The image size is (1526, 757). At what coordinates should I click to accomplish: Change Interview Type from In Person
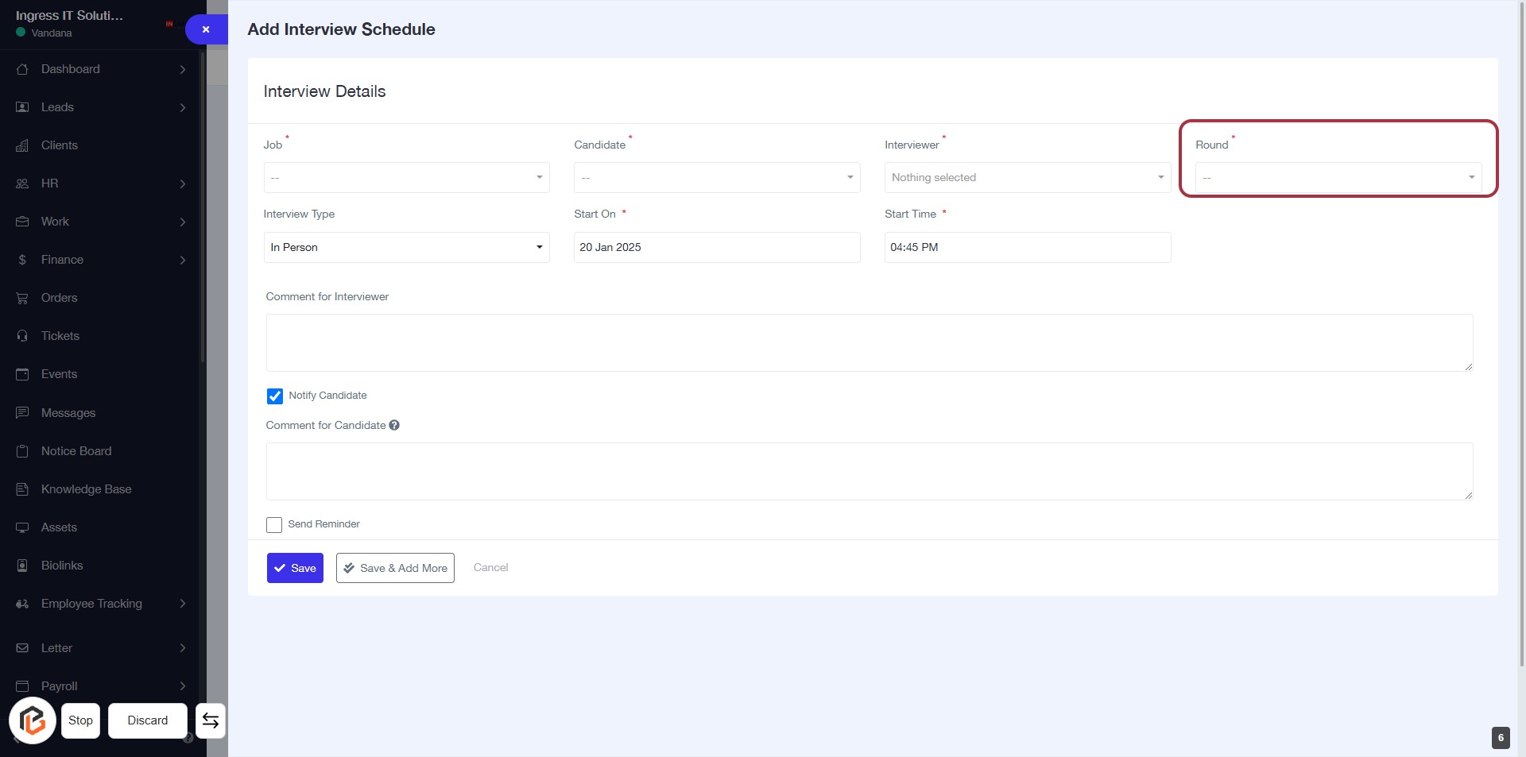click(406, 248)
